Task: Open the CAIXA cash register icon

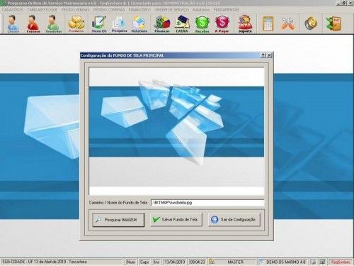Action: (x=182, y=23)
